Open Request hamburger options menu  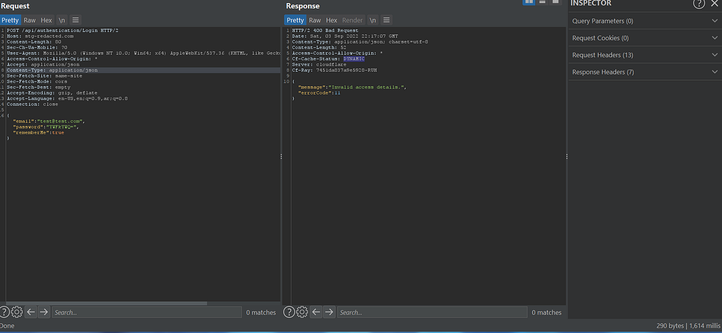(76, 20)
